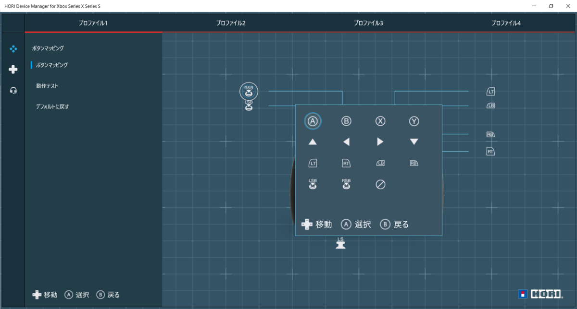Select the RB mapping on the diagram's right side
577x309 pixels.
[x=490, y=135]
